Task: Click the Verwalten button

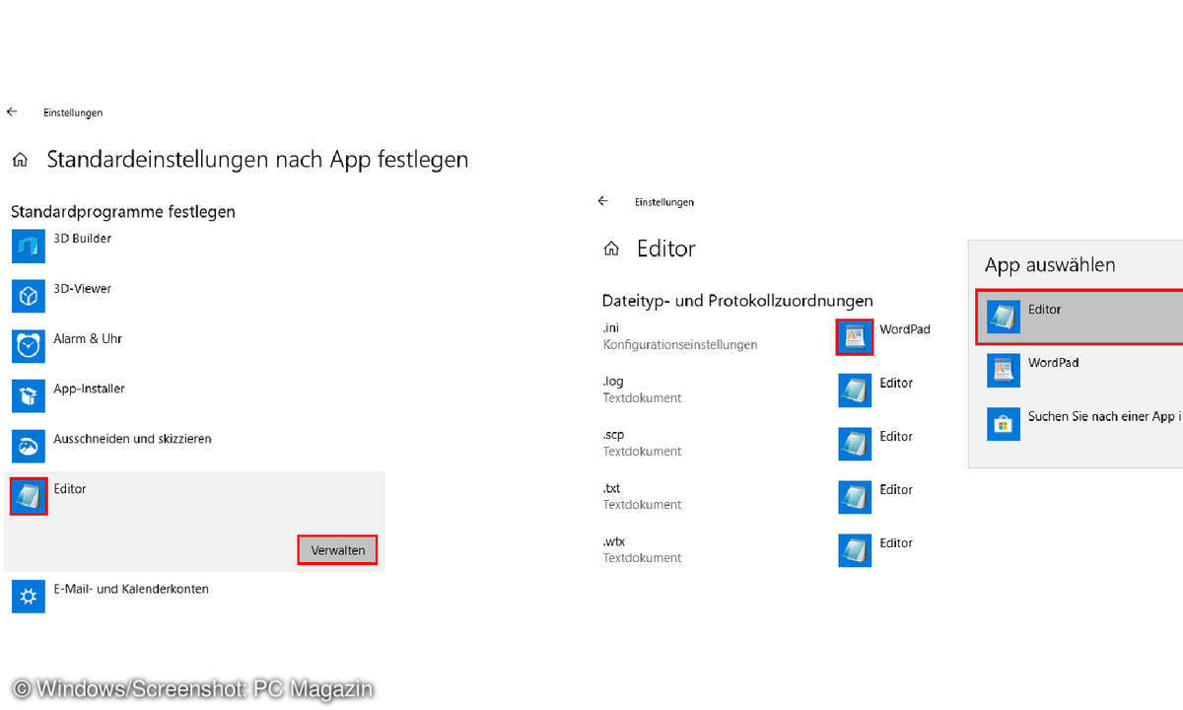Action: 337,550
